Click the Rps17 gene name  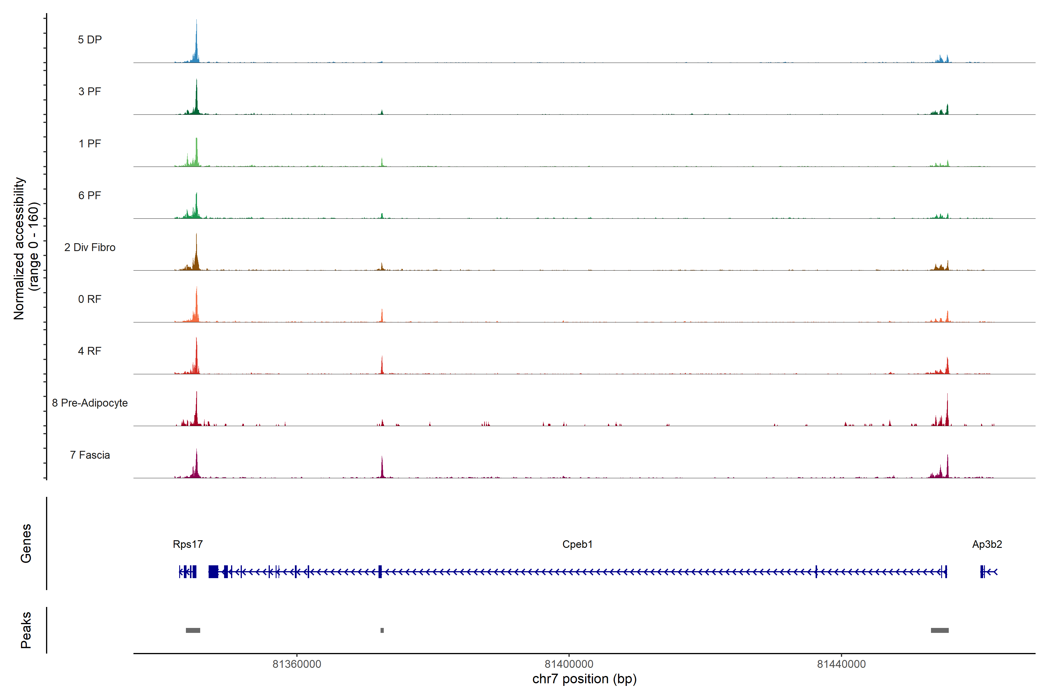(188, 544)
